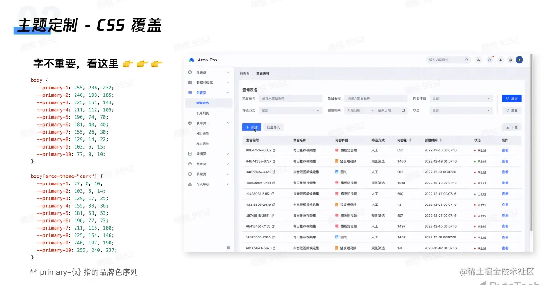Focus the 集合名称 input field
Viewport: 543px width, 285px height.
click(376, 98)
